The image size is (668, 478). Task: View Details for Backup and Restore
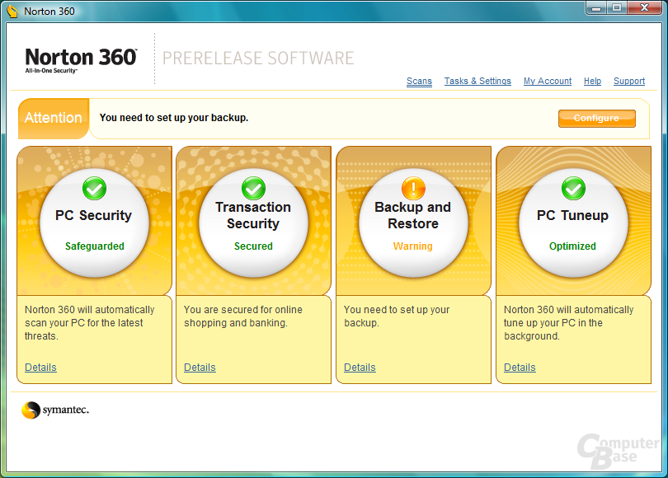click(360, 368)
